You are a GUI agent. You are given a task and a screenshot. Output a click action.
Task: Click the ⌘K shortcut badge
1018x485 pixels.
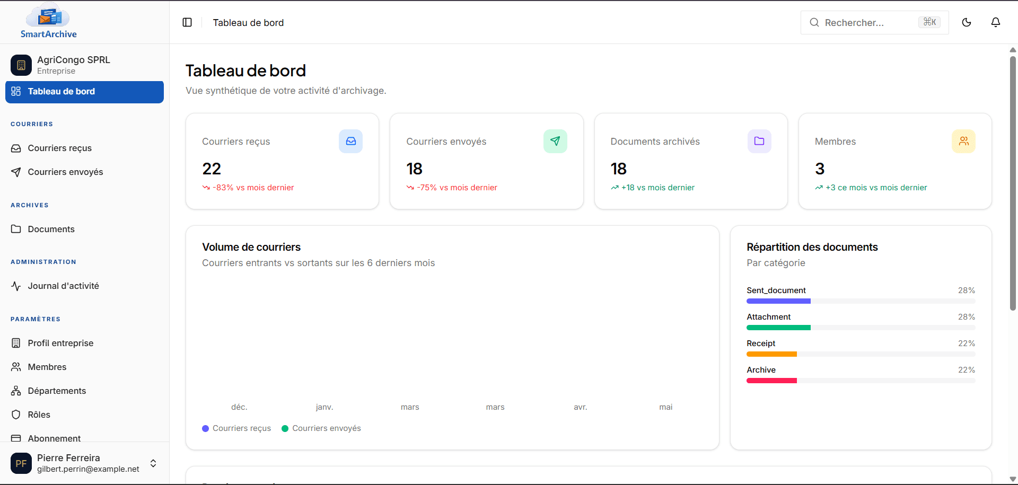(x=929, y=22)
